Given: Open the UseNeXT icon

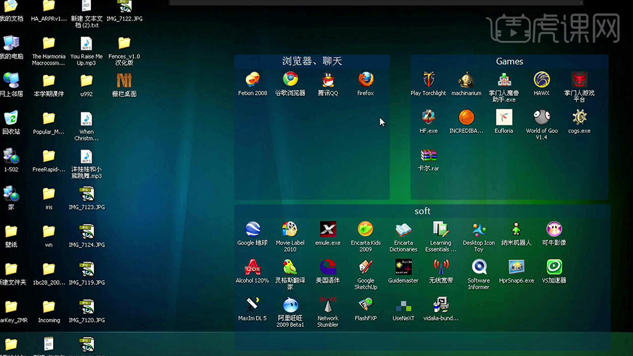Looking at the screenshot, I should tap(403, 306).
